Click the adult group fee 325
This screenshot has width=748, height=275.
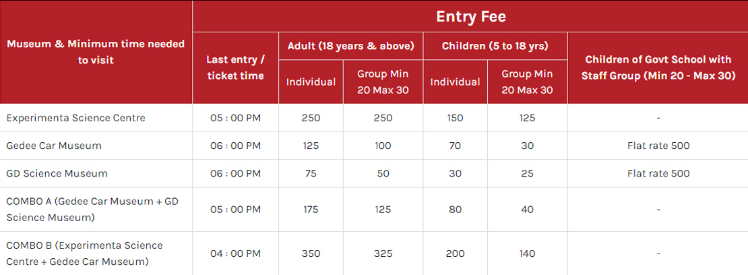tap(383, 253)
